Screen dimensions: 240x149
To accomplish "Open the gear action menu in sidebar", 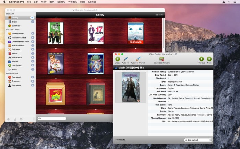I will click(x=21, y=119).
